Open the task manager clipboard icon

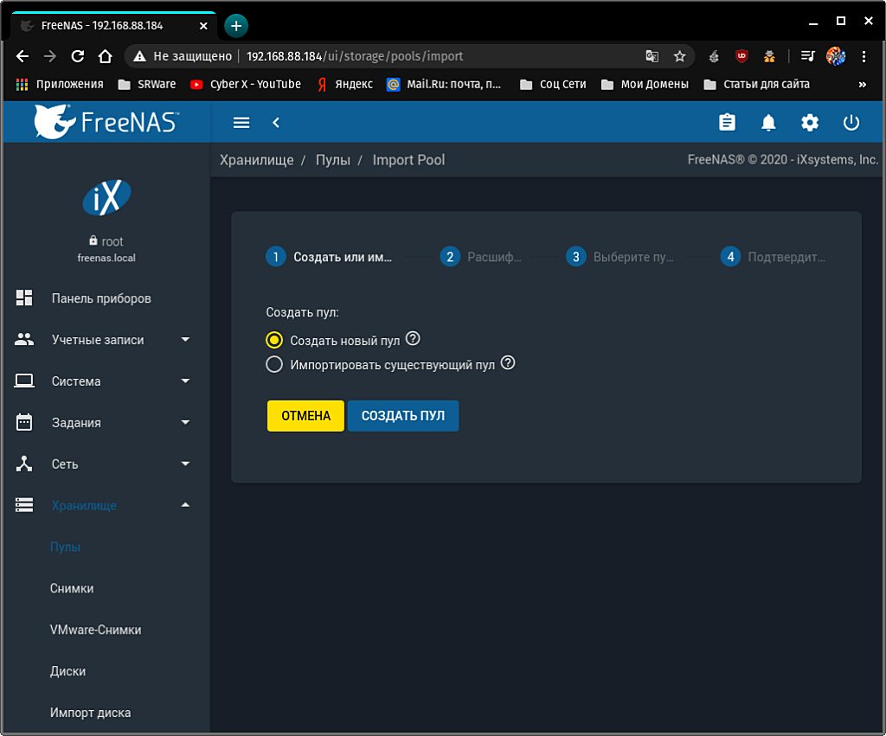point(727,123)
